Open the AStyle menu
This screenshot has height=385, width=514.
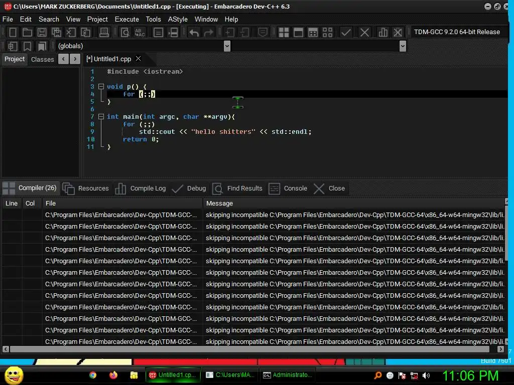pos(178,20)
